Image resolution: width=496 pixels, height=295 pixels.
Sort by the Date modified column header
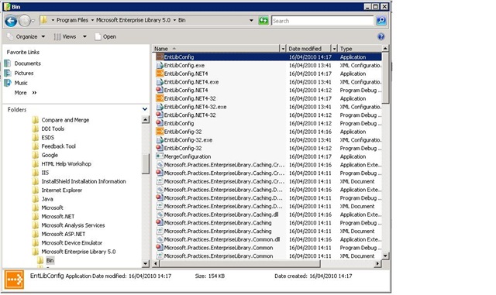pos(305,49)
